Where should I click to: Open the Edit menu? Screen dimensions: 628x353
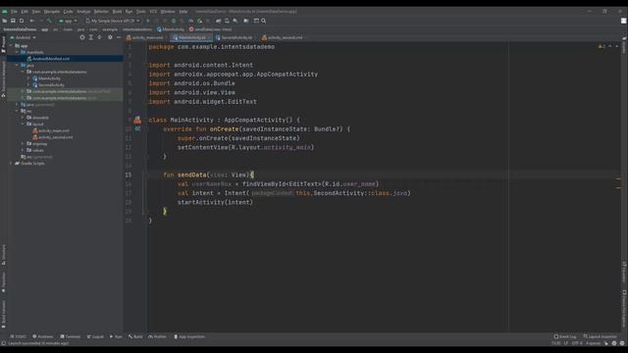point(25,12)
